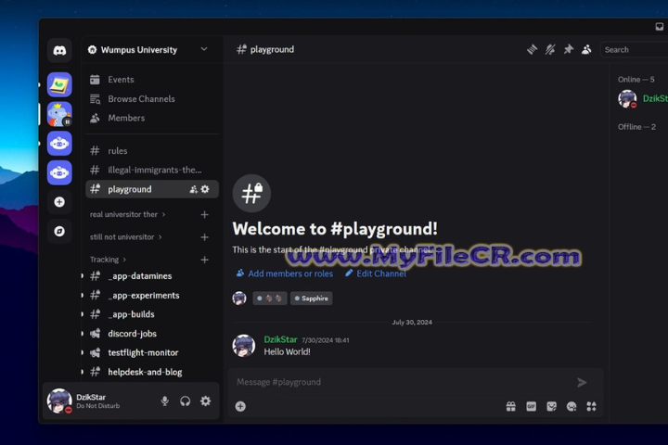The height and width of the screenshot is (445, 668).
Task: Open Explore Discoverable Servers compass icon
Action: pos(59,231)
